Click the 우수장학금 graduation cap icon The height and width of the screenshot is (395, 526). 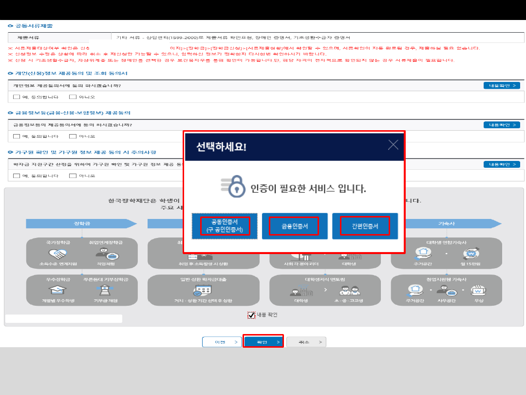click(57, 290)
